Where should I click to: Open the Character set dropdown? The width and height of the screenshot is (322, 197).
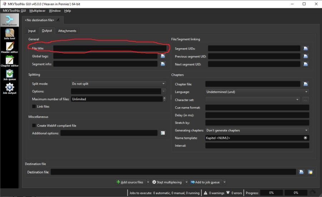tap(297, 100)
